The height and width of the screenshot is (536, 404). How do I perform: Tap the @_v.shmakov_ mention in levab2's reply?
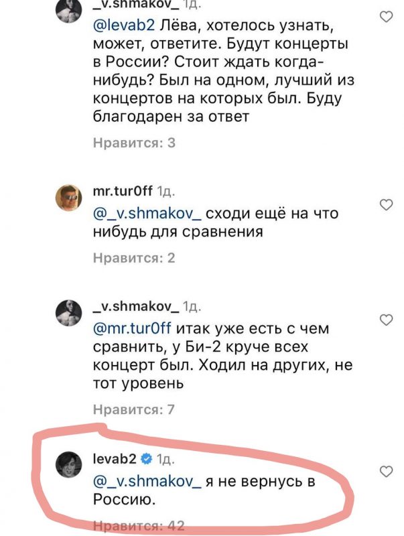pos(139,482)
